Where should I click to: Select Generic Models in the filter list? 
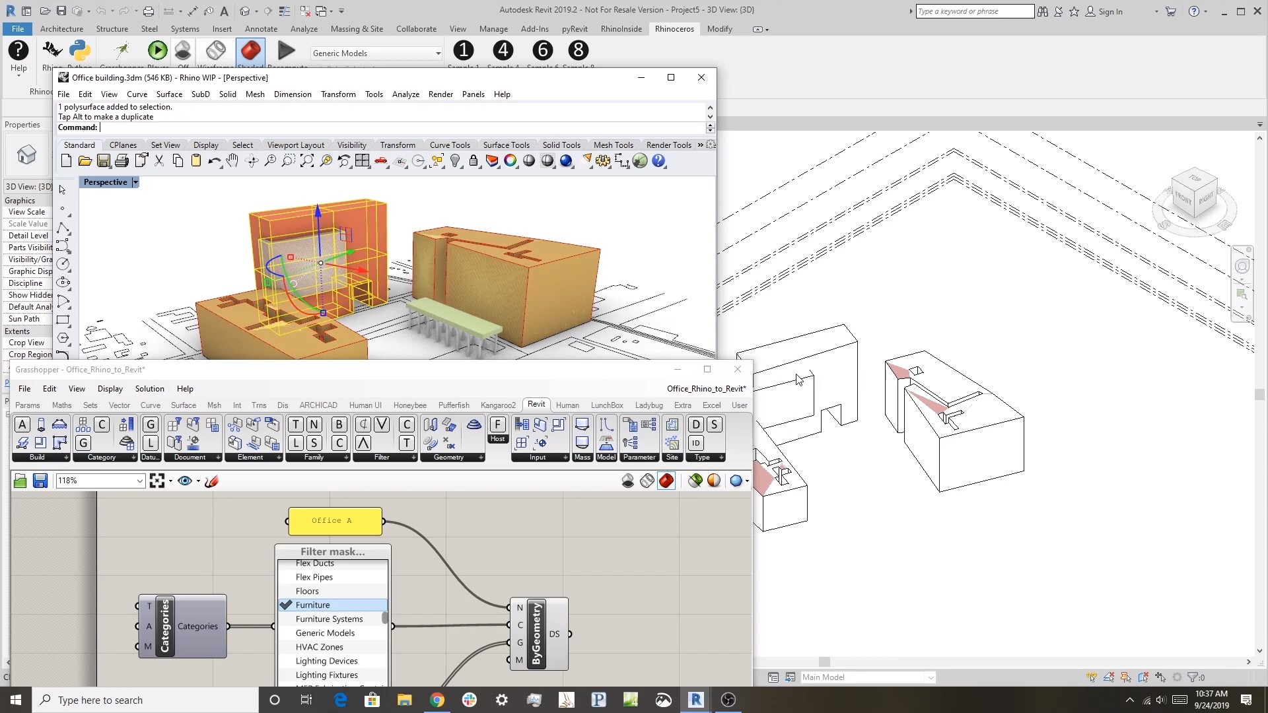pyautogui.click(x=334, y=633)
